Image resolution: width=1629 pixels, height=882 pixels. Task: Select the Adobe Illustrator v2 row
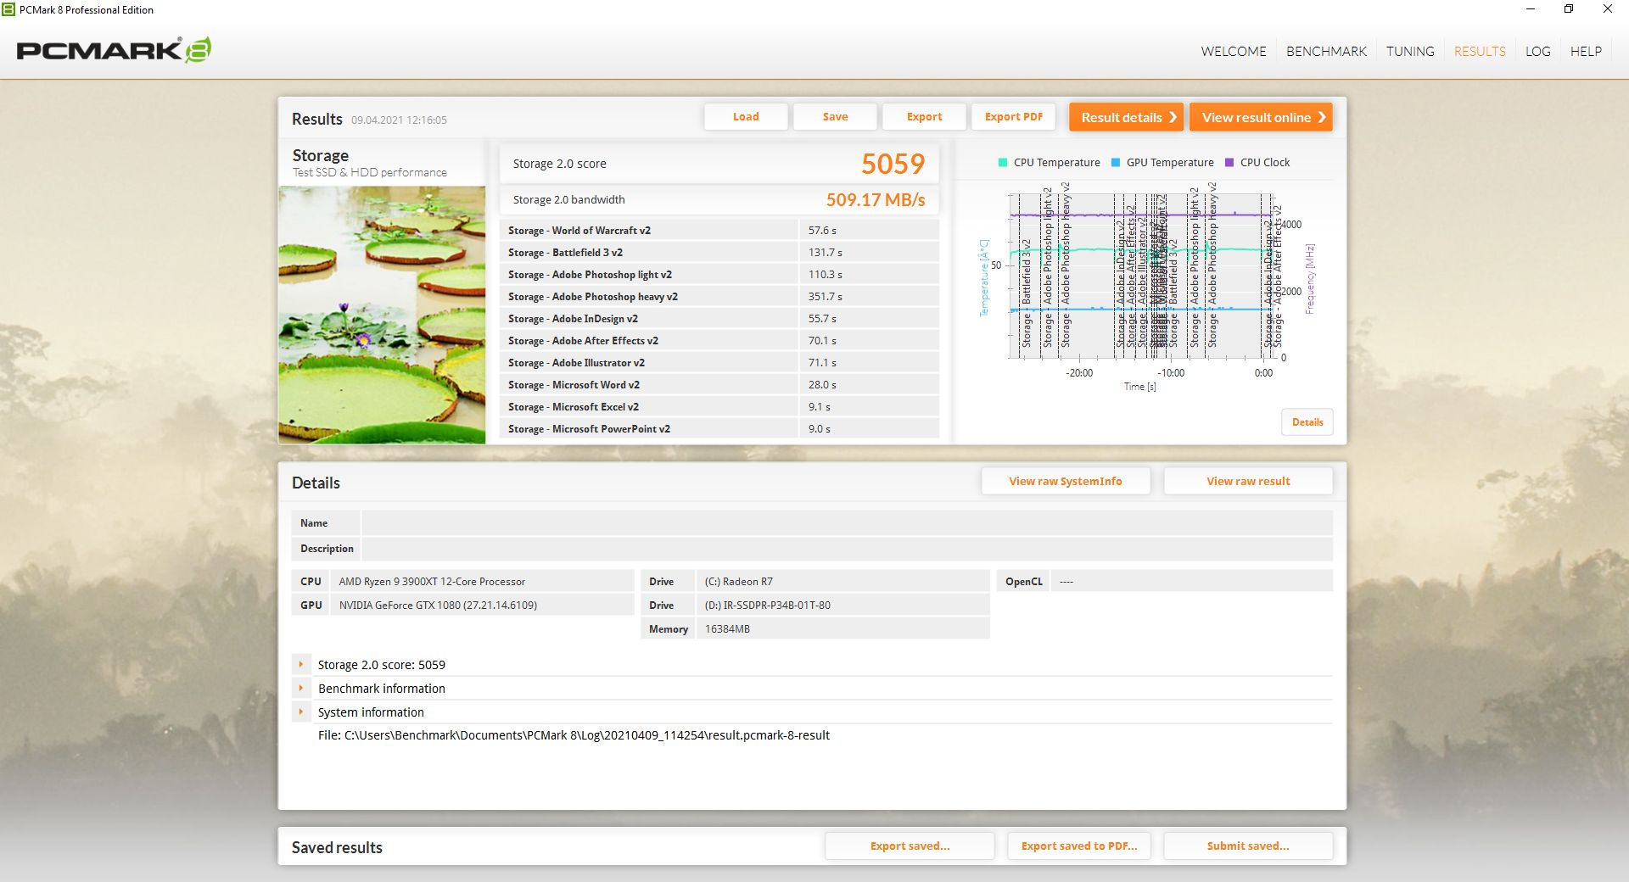coord(719,363)
